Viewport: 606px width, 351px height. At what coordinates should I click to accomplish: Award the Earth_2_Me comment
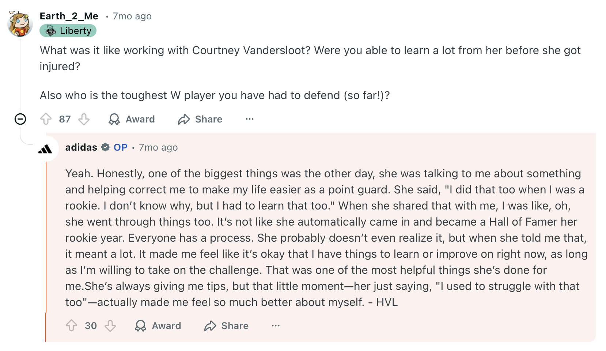click(x=132, y=119)
